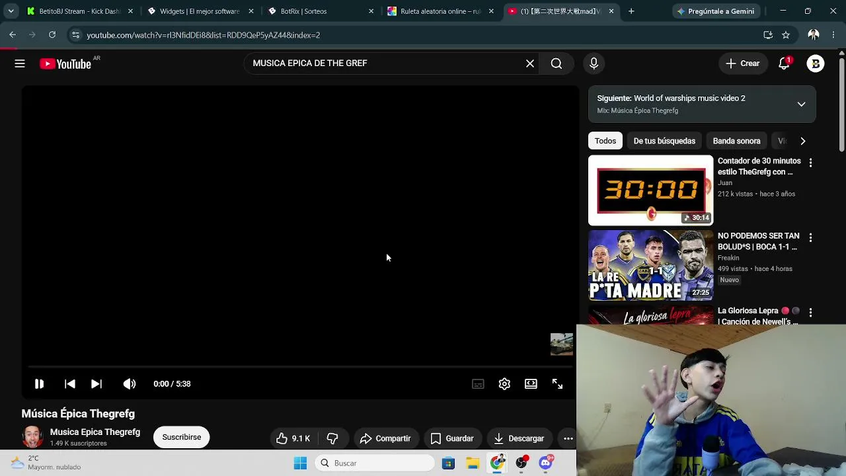This screenshot has height=476, width=846.
Task: Click the channel avatar below the video
Action: [x=32, y=437]
